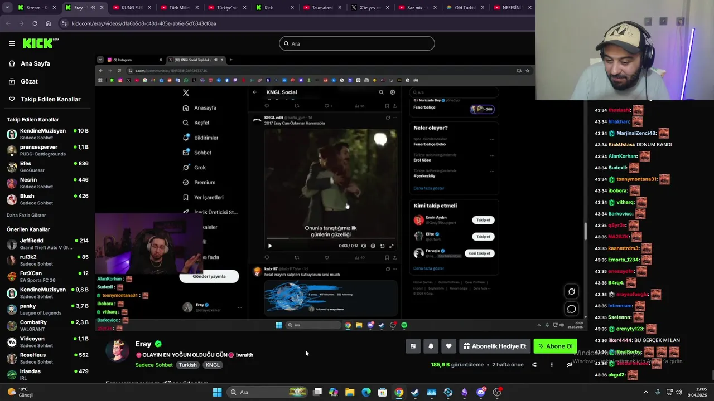Click the KICK logo
The height and width of the screenshot is (401, 714).
pos(41,43)
